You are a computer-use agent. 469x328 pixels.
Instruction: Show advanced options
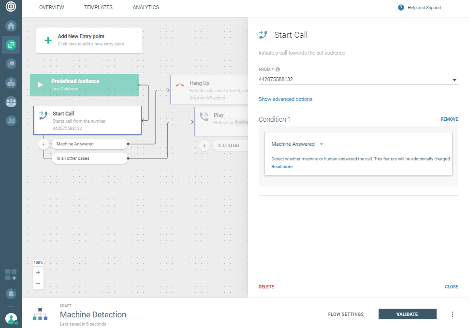click(x=285, y=99)
